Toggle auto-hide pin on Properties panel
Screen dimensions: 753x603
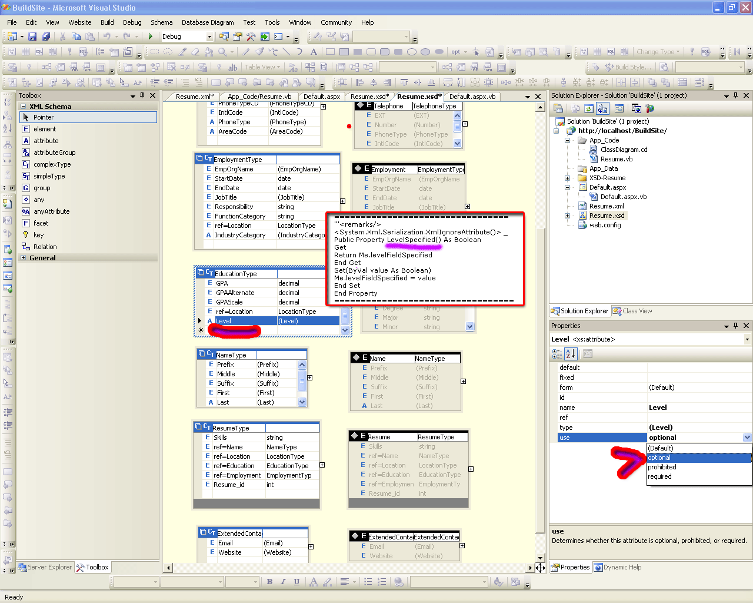tap(736, 326)
